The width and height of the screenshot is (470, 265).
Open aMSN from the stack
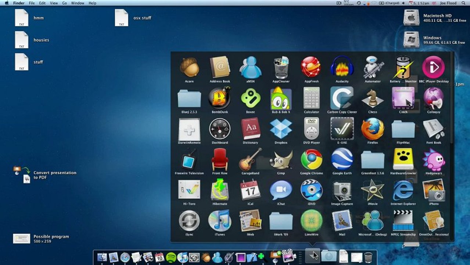tap(250, 67)
